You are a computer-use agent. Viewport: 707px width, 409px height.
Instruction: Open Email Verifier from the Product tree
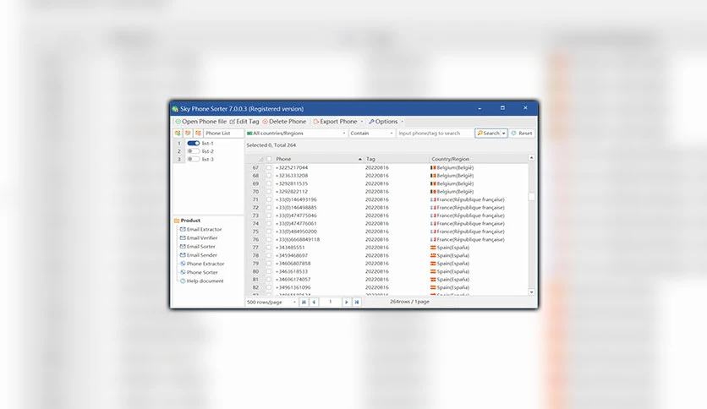click(199, 237)
